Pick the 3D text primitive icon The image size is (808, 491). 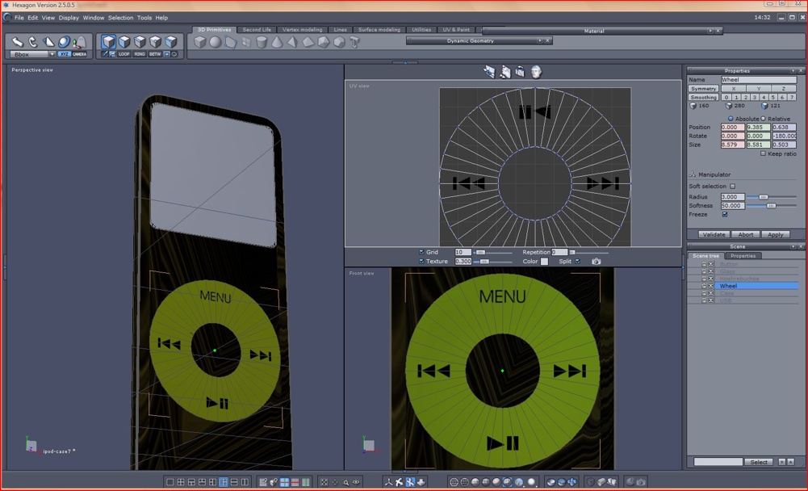pyautogui.click(x=354, y=42)
